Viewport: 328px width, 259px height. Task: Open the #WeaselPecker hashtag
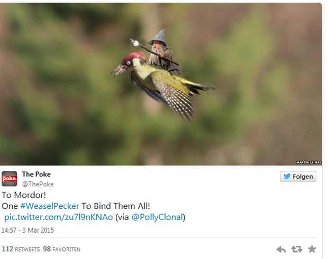point(50,206)
